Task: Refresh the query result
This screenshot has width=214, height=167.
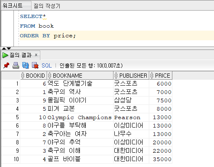Action: [25, 65]
